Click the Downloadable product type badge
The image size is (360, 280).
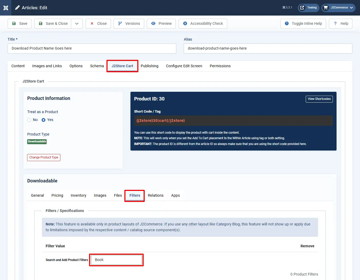[x=37, y=142]
